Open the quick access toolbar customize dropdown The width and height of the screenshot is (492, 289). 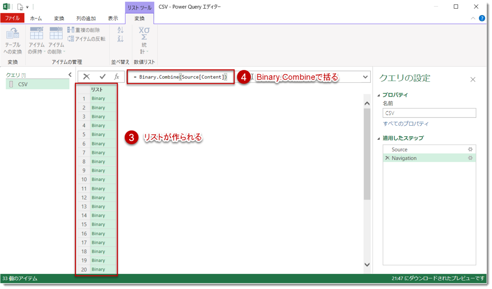(27, 7)
